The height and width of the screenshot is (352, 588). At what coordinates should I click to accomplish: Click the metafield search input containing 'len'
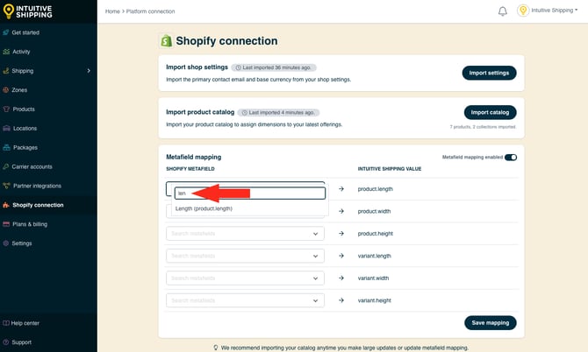(x=250, y=193)
